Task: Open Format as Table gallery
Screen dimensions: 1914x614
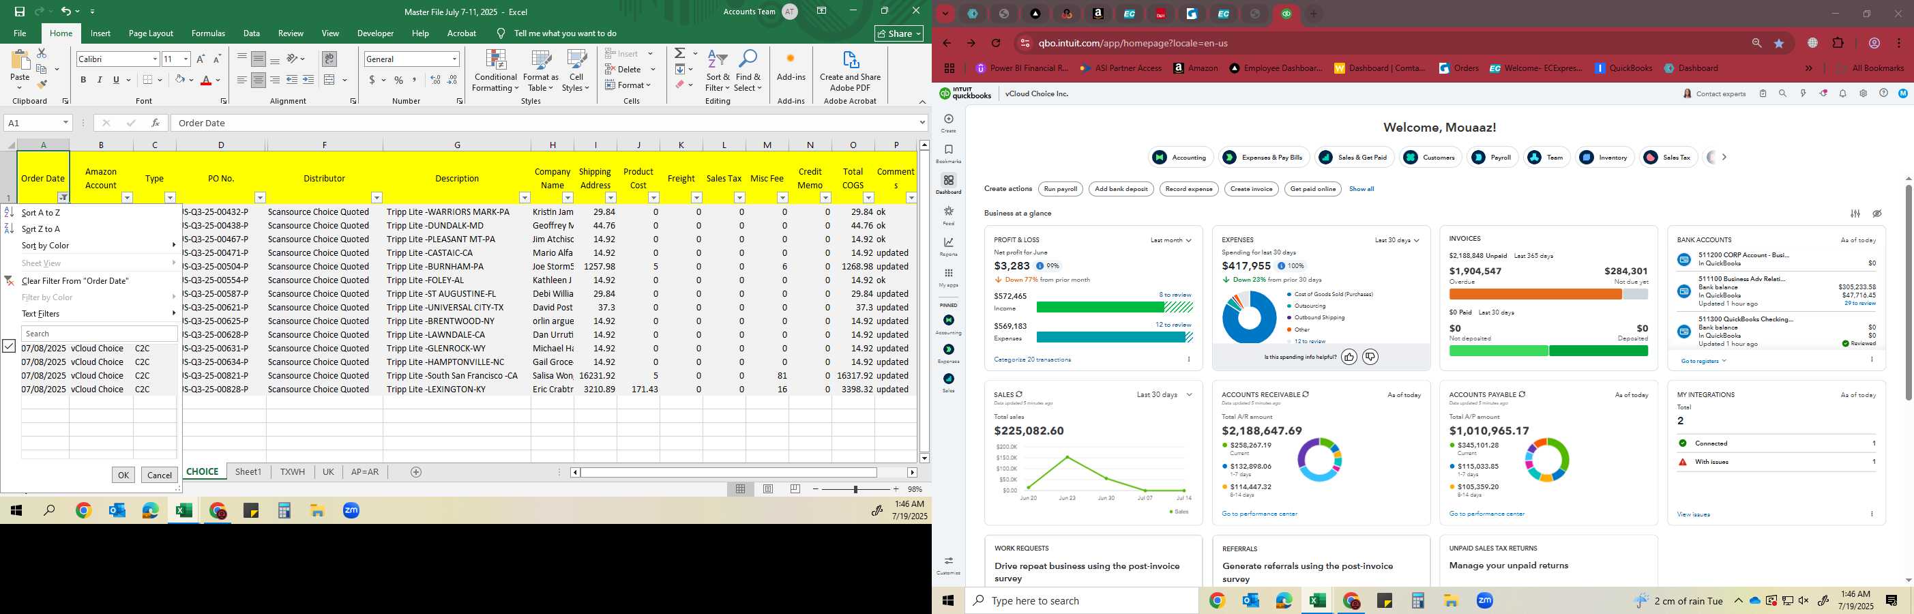Action: (541, 72)
